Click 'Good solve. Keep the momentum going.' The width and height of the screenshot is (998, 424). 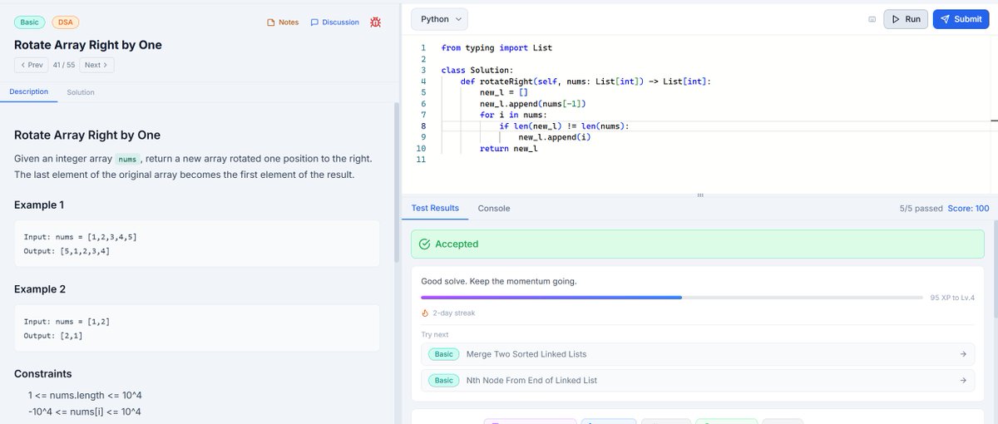499,281
